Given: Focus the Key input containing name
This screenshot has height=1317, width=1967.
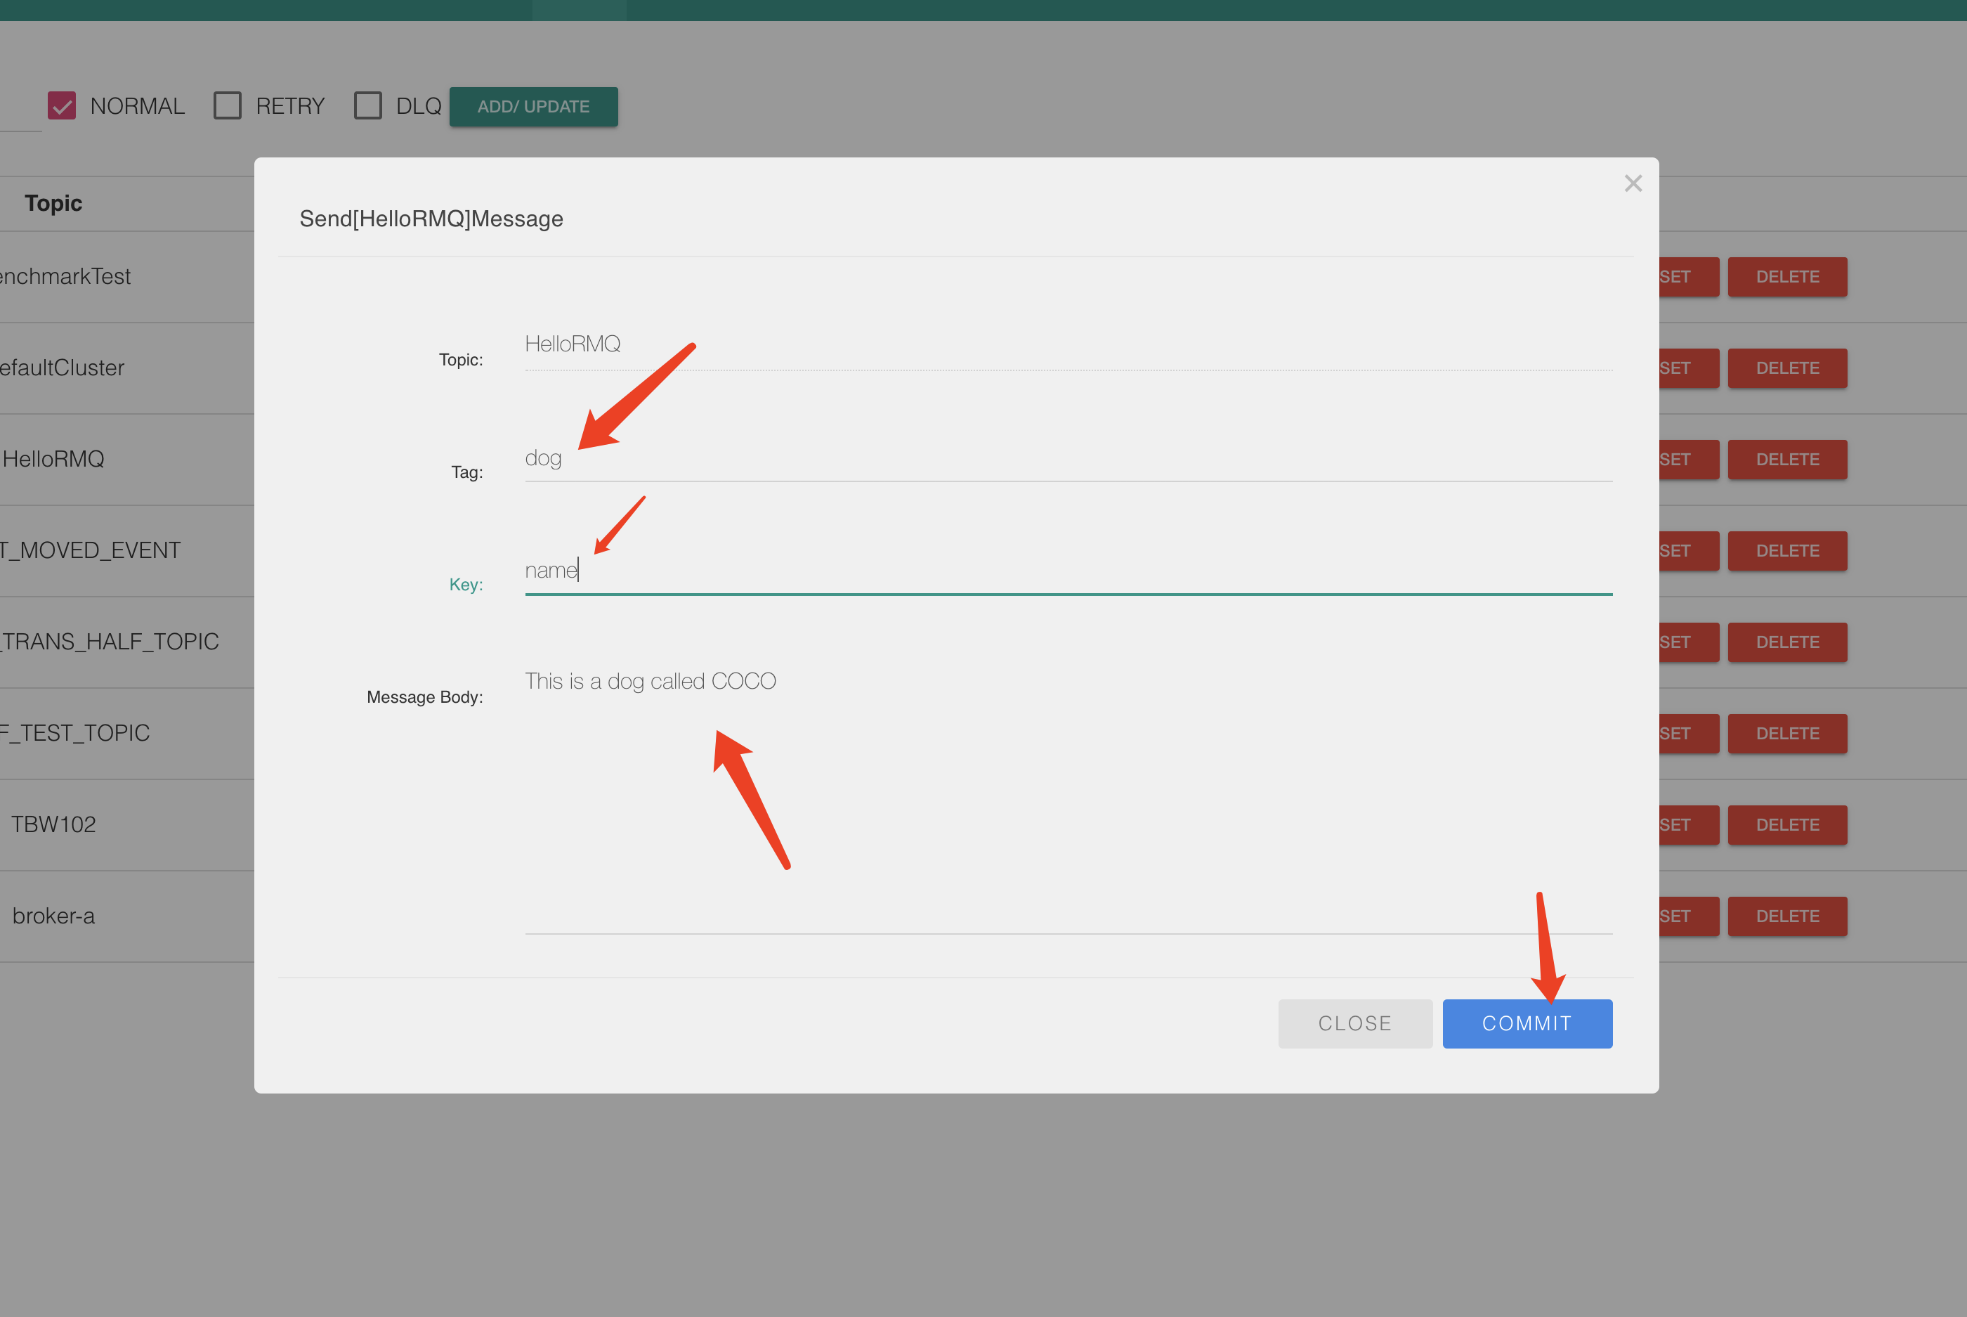Looking at the screenshot, I should pyautogui.click(x=1067, y=571).
